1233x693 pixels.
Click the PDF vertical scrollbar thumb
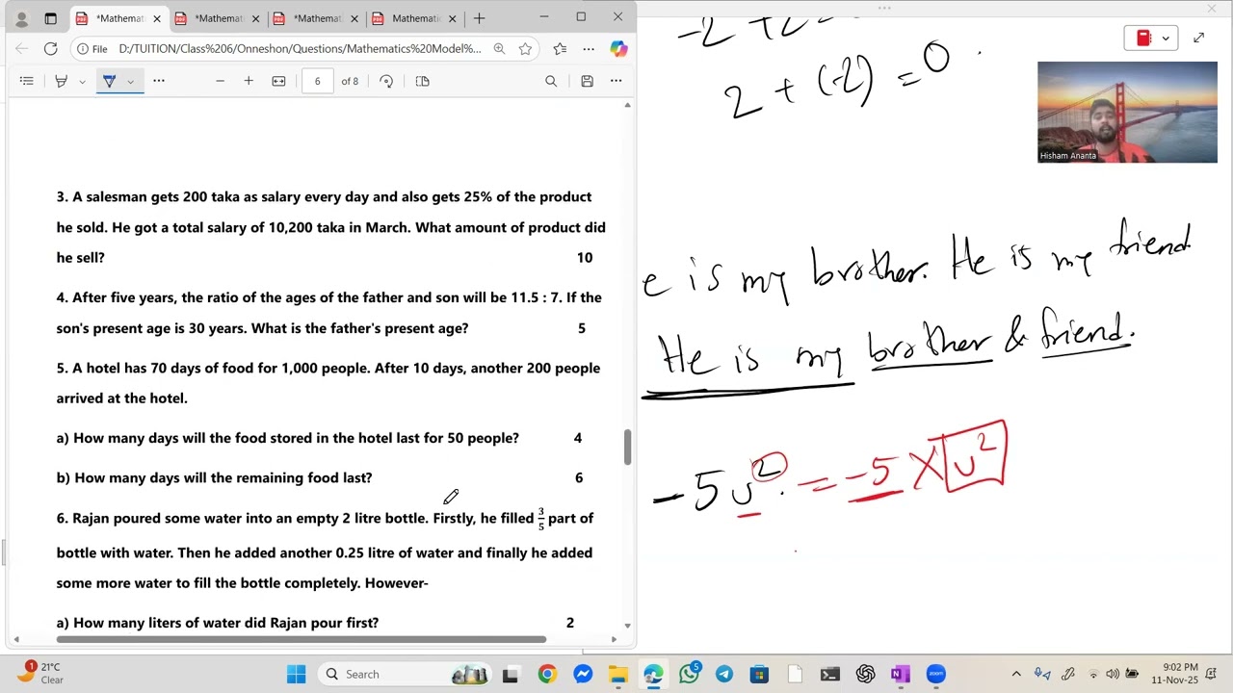click(x=627, y=448)
